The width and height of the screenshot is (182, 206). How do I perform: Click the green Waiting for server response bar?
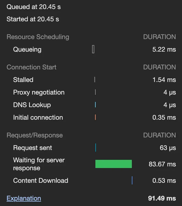113,164
